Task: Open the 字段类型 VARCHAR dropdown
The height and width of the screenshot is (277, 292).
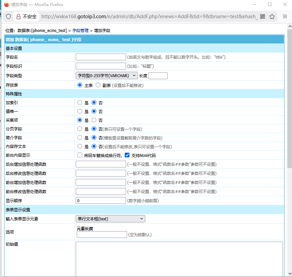Action: click(x=107, y=75)
